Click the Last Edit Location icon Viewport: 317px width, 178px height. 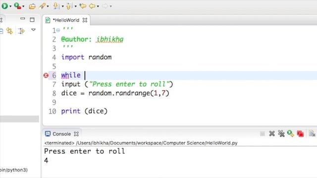(x=83, y=6)
